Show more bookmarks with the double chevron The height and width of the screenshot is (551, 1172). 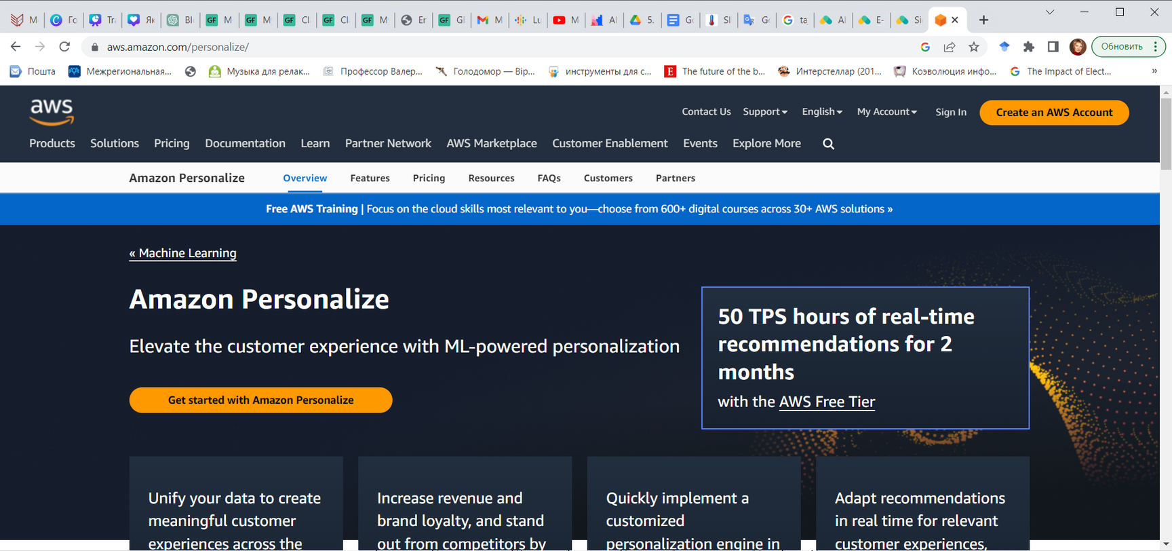pos(1154,71)
